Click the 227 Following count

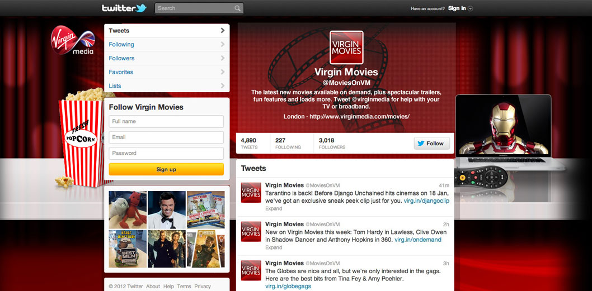288,143
